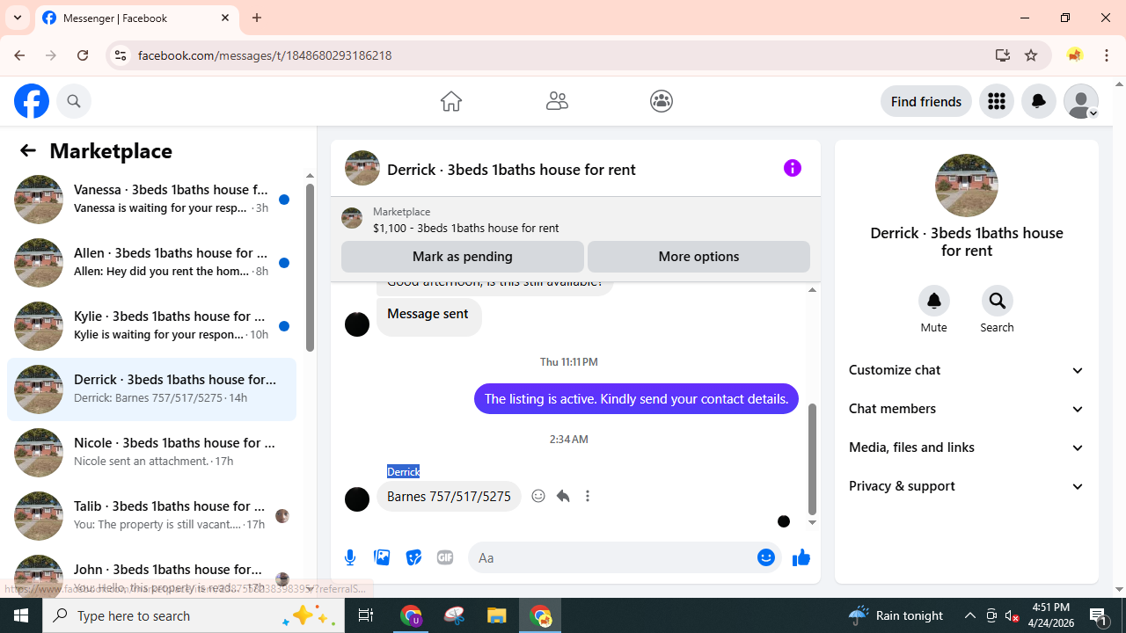This screenshot has height=633, width=1126.
Task: Click Derrick's listing thumbnail in chat header
Action: 362,168
